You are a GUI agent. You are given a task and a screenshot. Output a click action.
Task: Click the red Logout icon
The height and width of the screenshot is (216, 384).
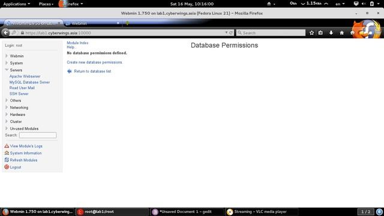7,167
